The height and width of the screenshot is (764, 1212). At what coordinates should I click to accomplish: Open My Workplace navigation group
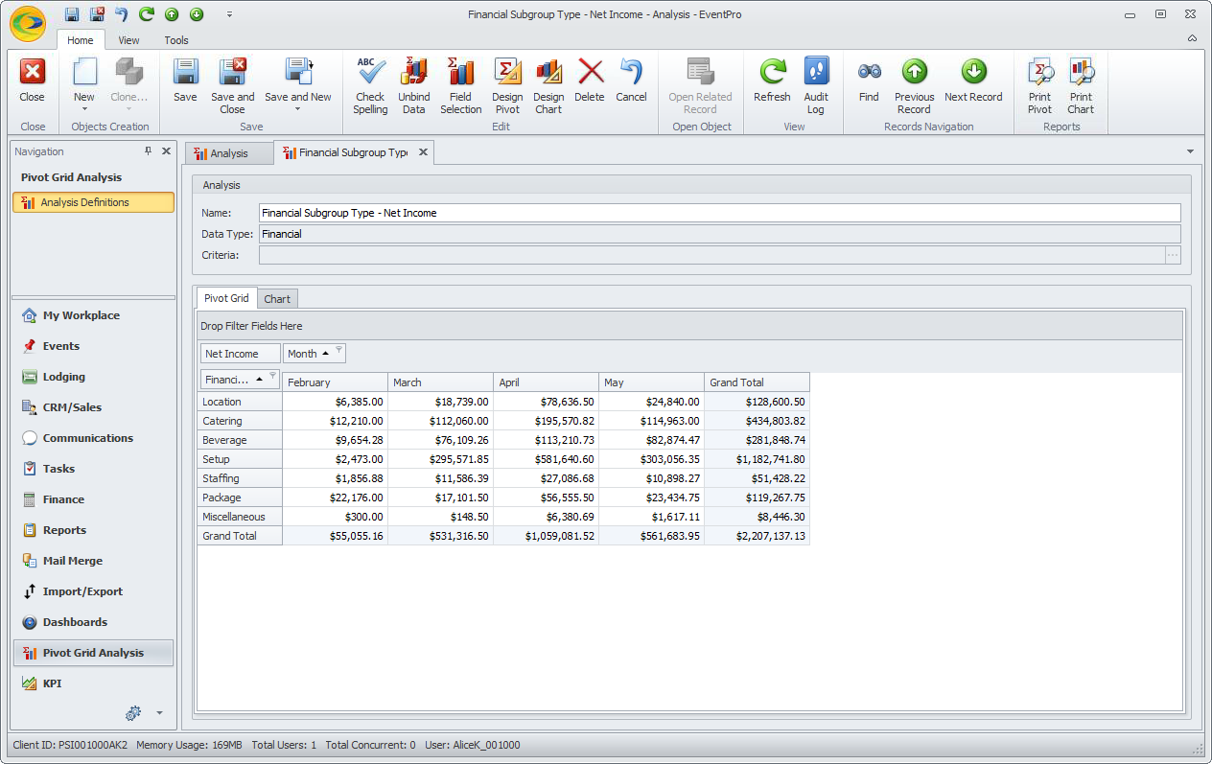(93, 315)
